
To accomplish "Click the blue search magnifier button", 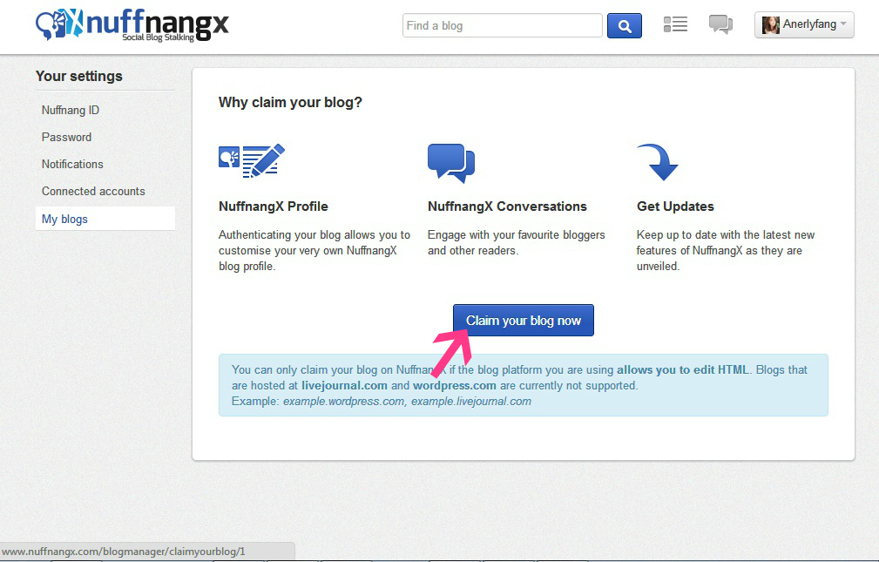I will pos(625,26).
